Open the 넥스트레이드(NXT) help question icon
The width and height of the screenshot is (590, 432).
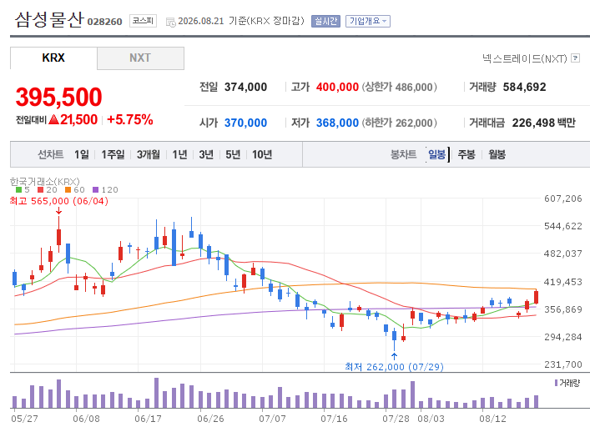pyautogui.click(x=575, y=58)
